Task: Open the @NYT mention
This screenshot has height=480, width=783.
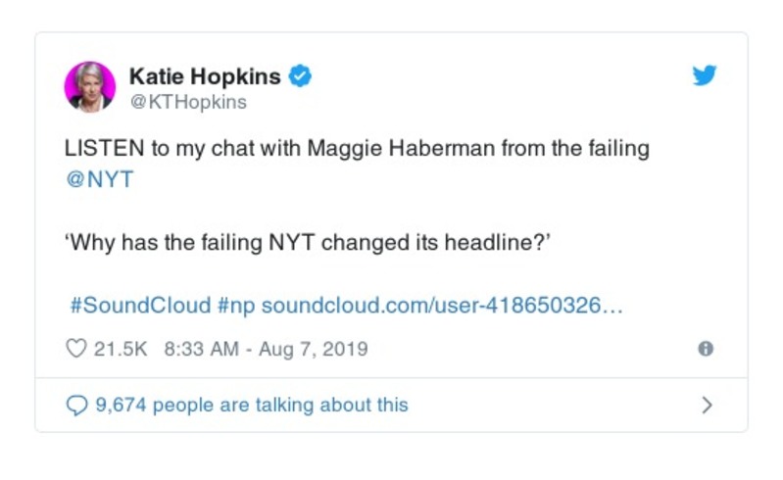Action: pyautogui.click(x=99, y=180)
